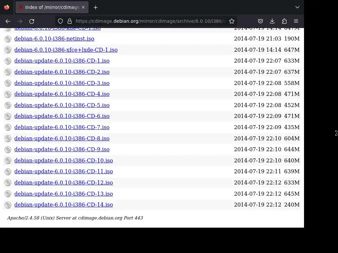Click disc icon beside netinst.iso
Screen dimensions: 338x253
click(x=8, y=39)
